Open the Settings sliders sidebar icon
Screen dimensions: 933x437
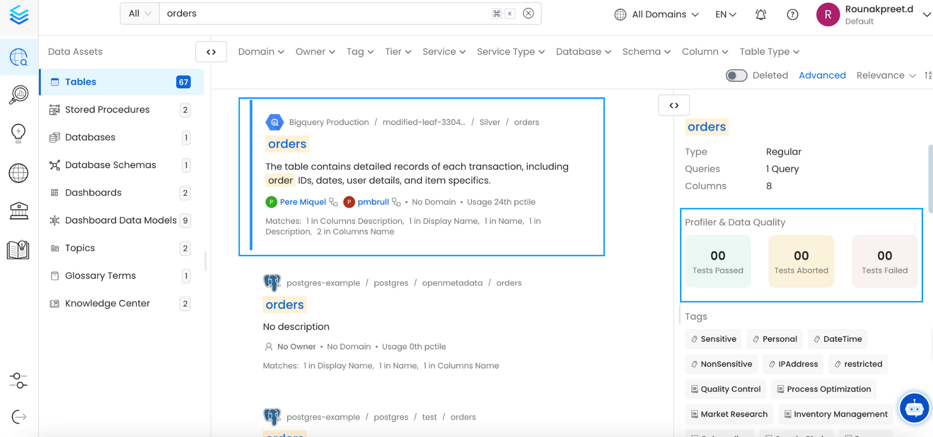pos(19,381)
